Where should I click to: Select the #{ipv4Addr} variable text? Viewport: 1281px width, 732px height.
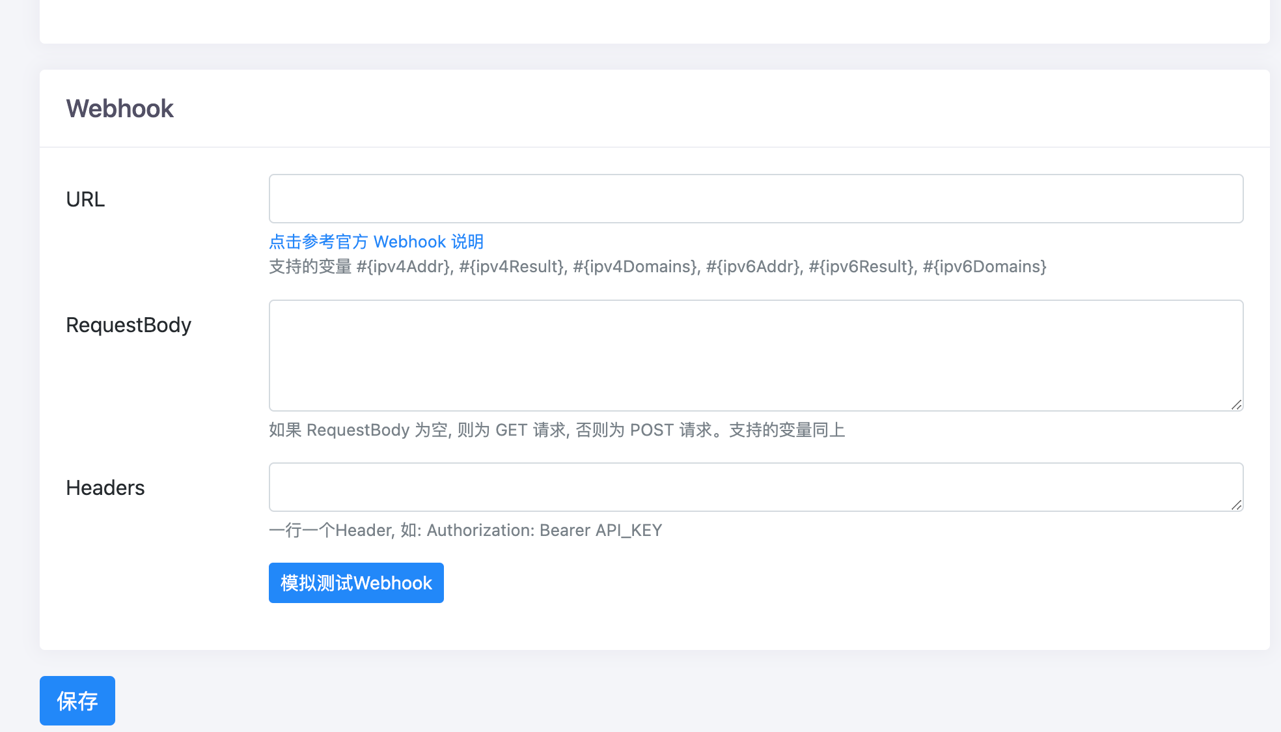pos(404,266)
